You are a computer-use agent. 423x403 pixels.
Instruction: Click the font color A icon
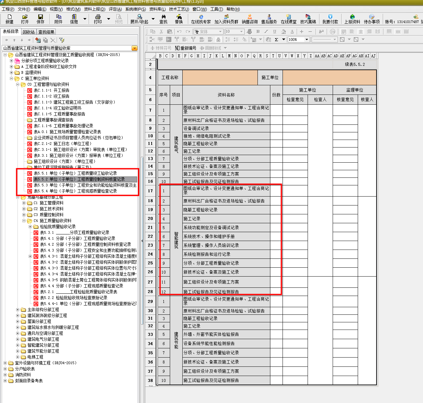(x=292, y=31)
